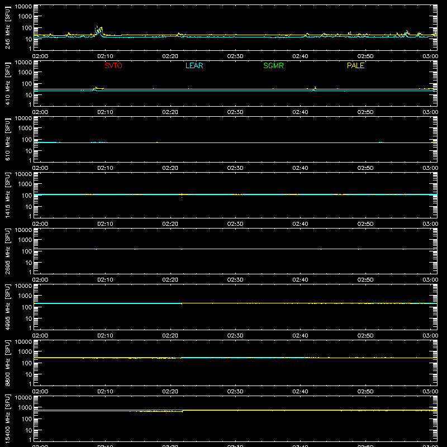Click the 03:00 label under 8800 MHz plot
447x447 pixels.
pos(430,392)
